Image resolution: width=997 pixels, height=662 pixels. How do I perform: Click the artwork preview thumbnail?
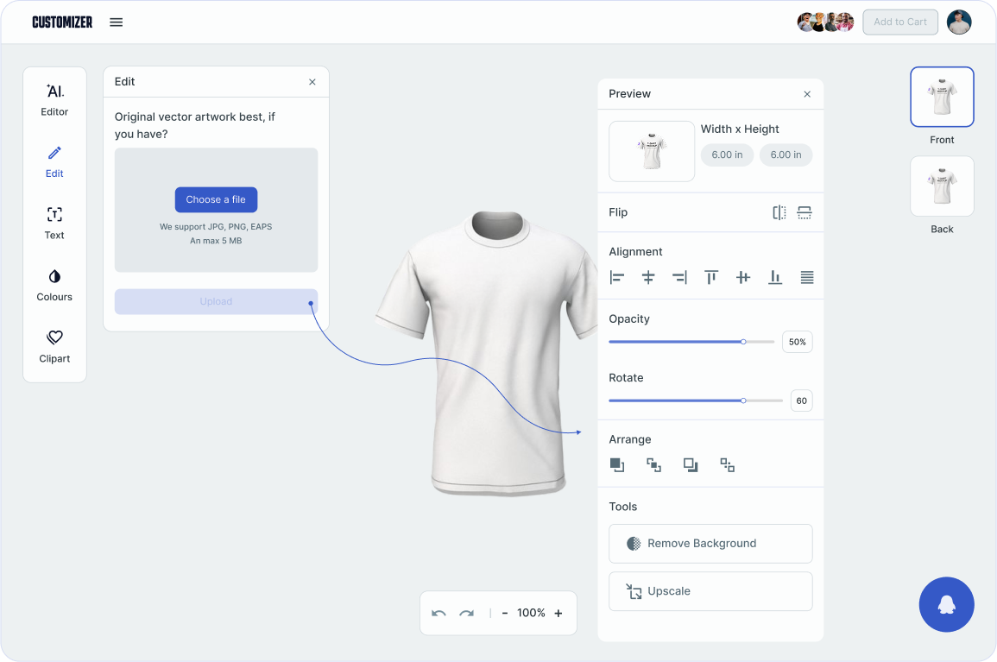652,151
